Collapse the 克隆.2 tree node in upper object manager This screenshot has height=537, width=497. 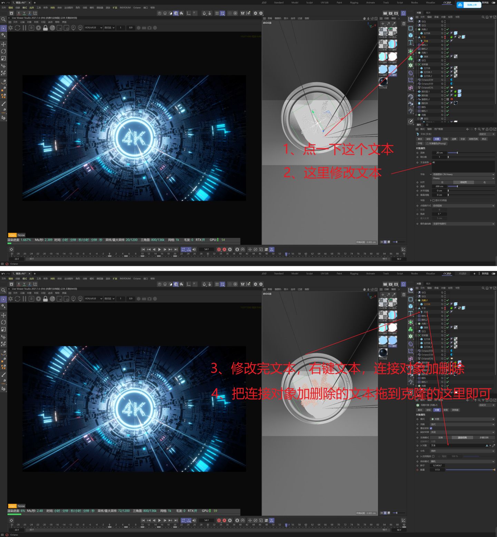point(416,29)
